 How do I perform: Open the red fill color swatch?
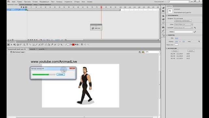73,45
